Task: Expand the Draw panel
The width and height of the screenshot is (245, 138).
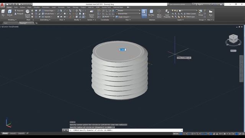Action: pyautogui.click(x=62, y=20)
